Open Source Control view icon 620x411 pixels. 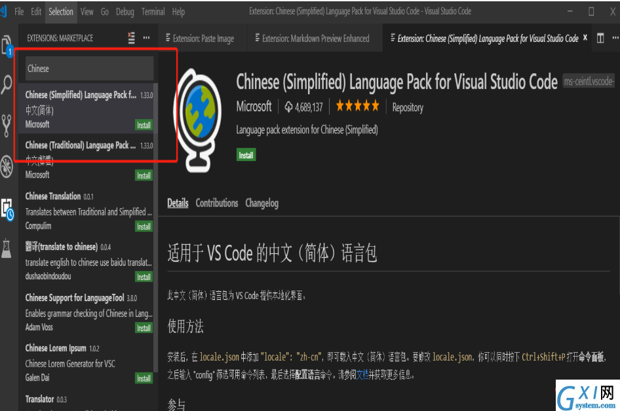7,126
